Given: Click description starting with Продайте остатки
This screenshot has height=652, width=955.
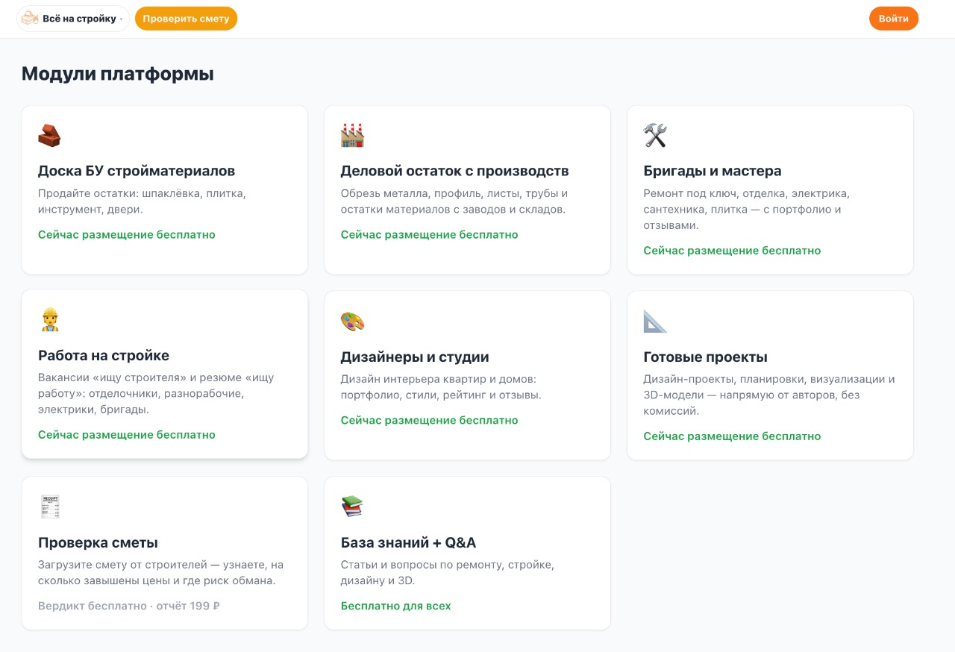Looking at the screenshot, I should pos(142,201).
